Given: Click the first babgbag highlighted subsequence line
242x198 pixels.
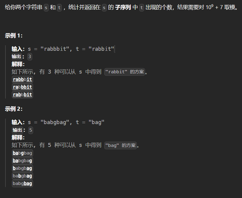Looking at the screenshot, I should point(22,153).
